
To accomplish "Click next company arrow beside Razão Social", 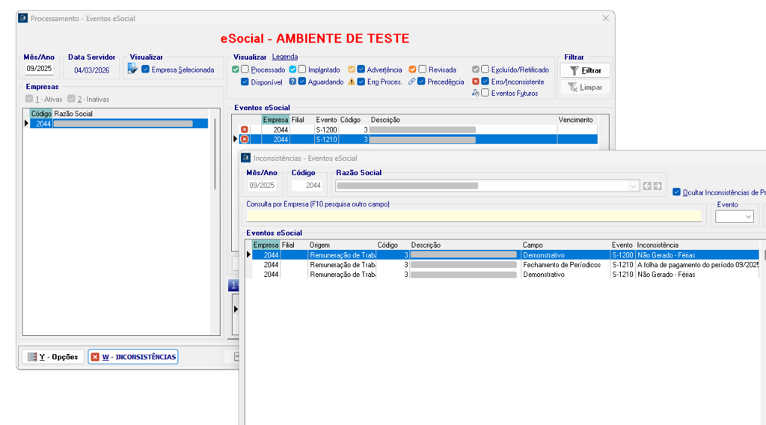I will tap(658, 186).
